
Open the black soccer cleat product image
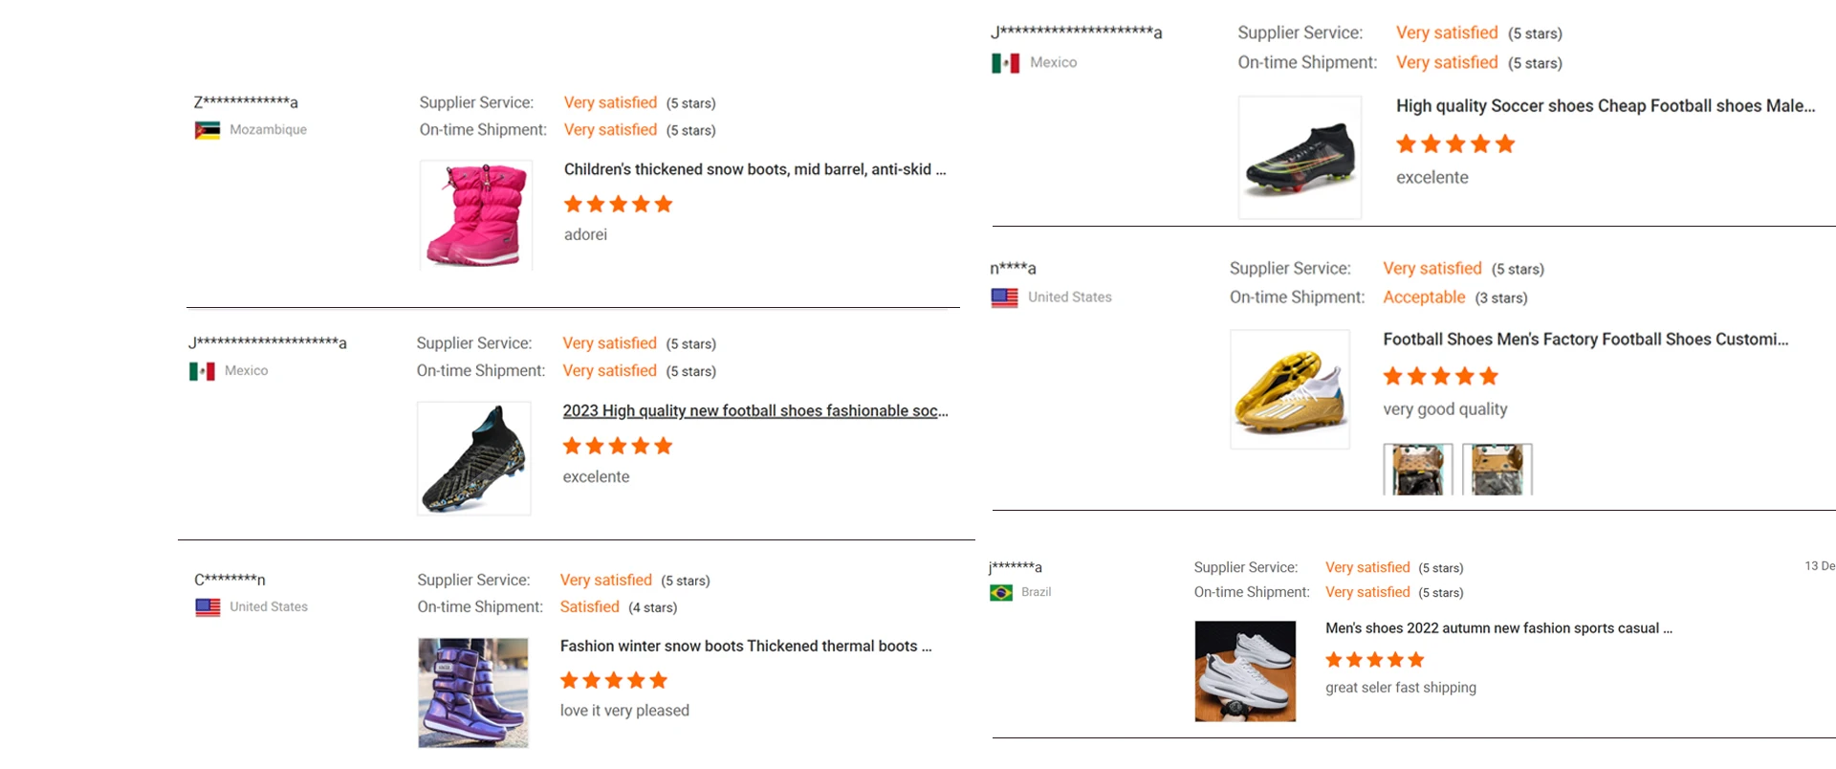pos(1300,158)
